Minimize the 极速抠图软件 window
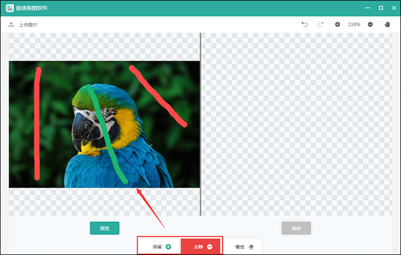This screenshot has width=401, height=255. click(368, 8)
